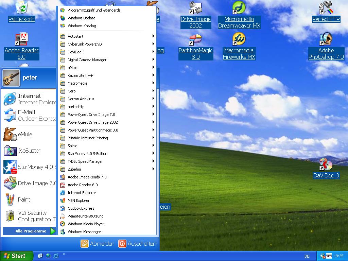Open PartitionMagic 8.0 desktop icon

click(195, 39)
